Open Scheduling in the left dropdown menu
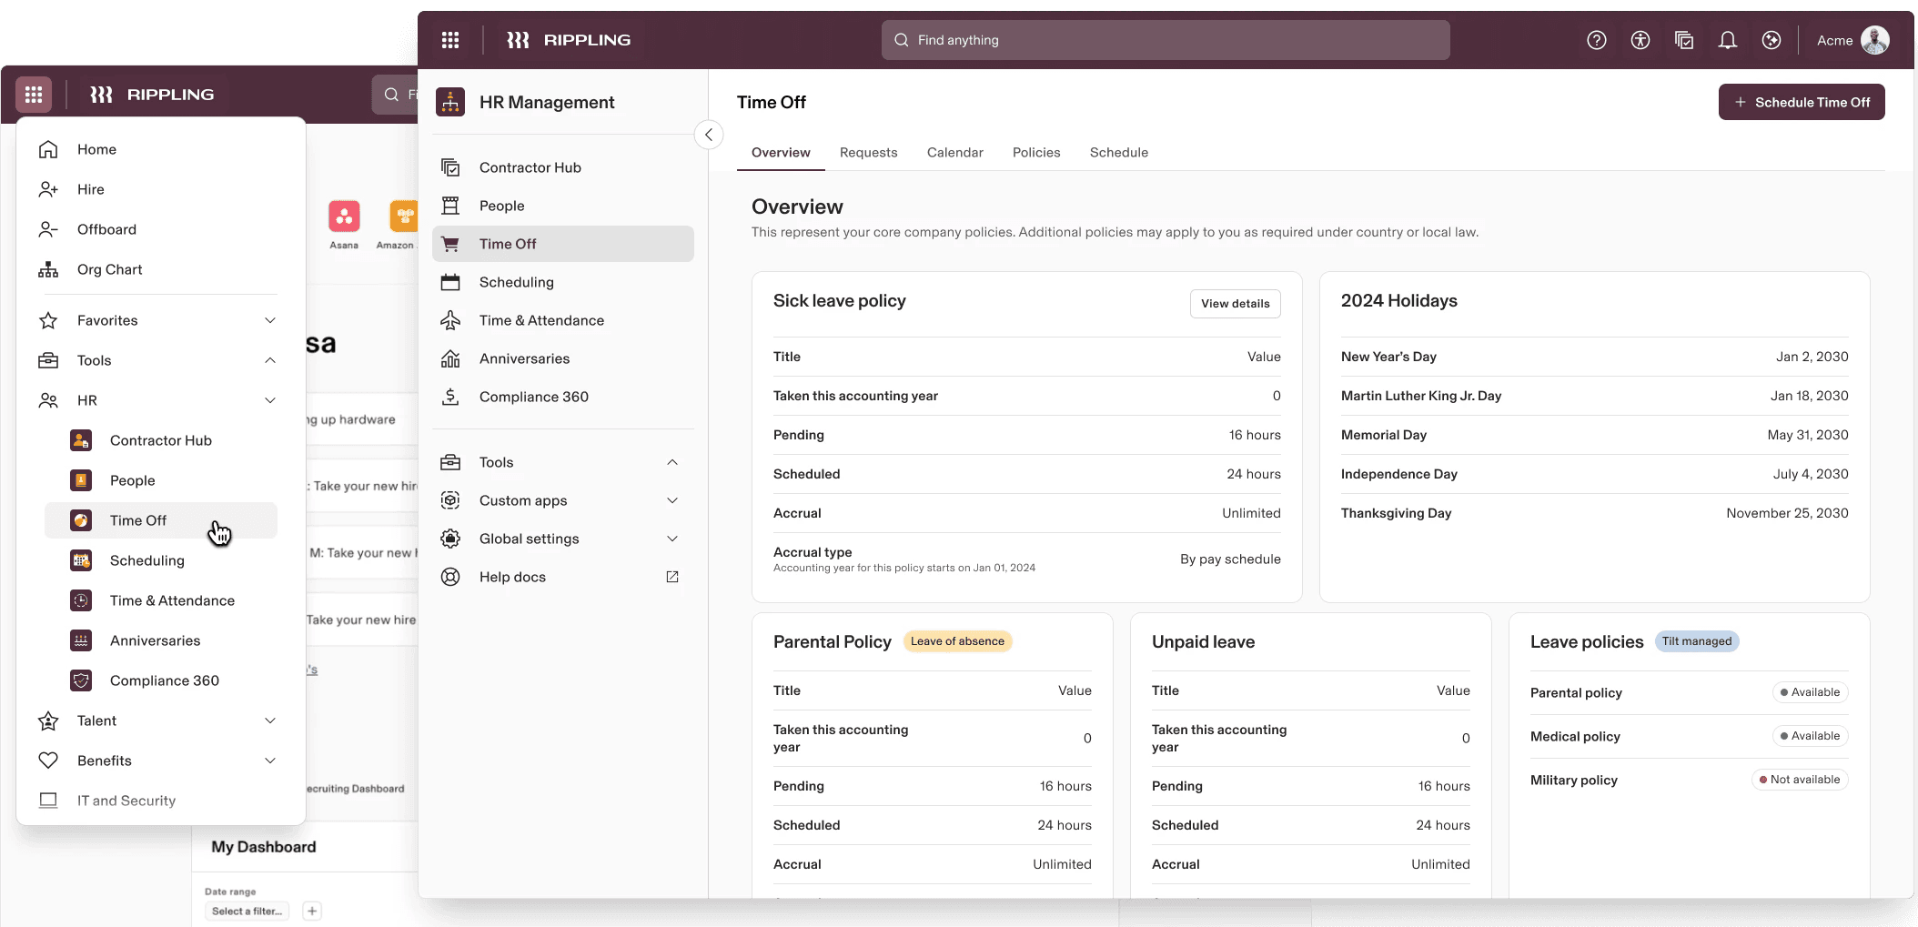Image resolution: width=1918 pixels, height=927 pixels. [x=161, y=560]
